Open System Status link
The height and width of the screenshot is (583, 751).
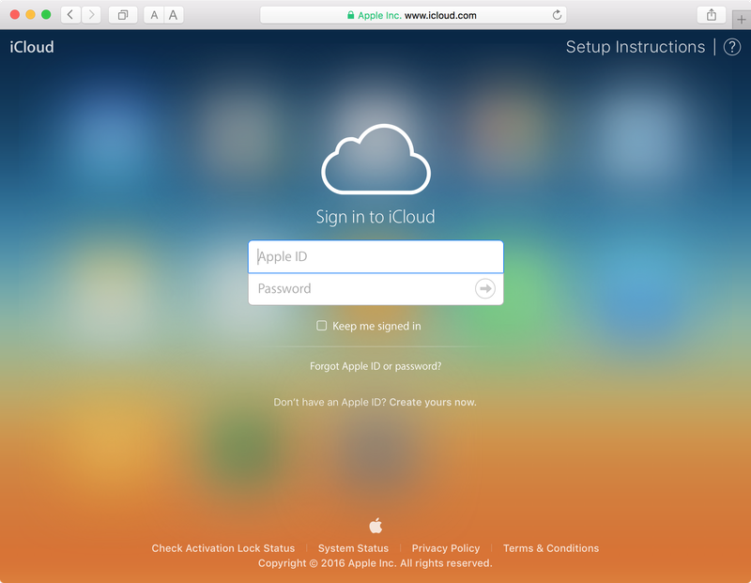(354, 548)
